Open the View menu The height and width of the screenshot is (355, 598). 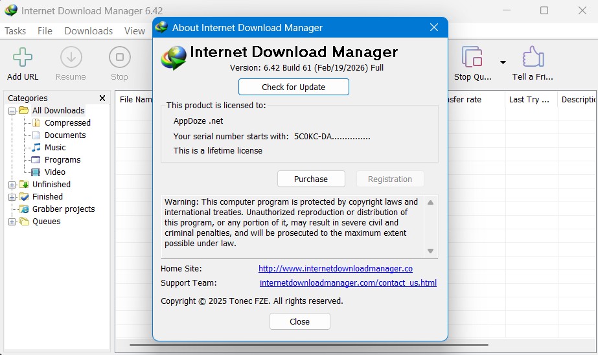coord(135,31)
